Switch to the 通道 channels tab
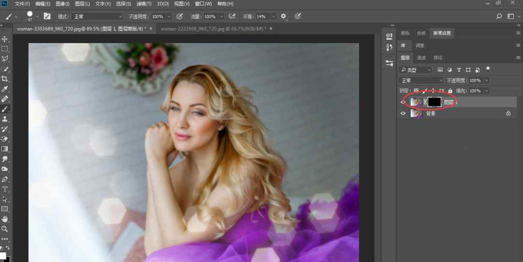 tap(421, 58)
